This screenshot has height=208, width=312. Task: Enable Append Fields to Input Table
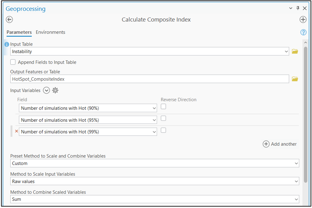pos(13,62)
